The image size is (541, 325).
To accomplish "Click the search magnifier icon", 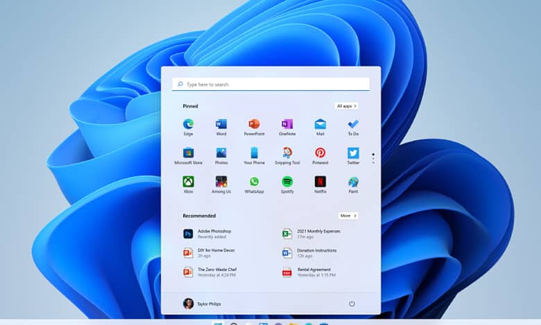I will click(180, 84).
